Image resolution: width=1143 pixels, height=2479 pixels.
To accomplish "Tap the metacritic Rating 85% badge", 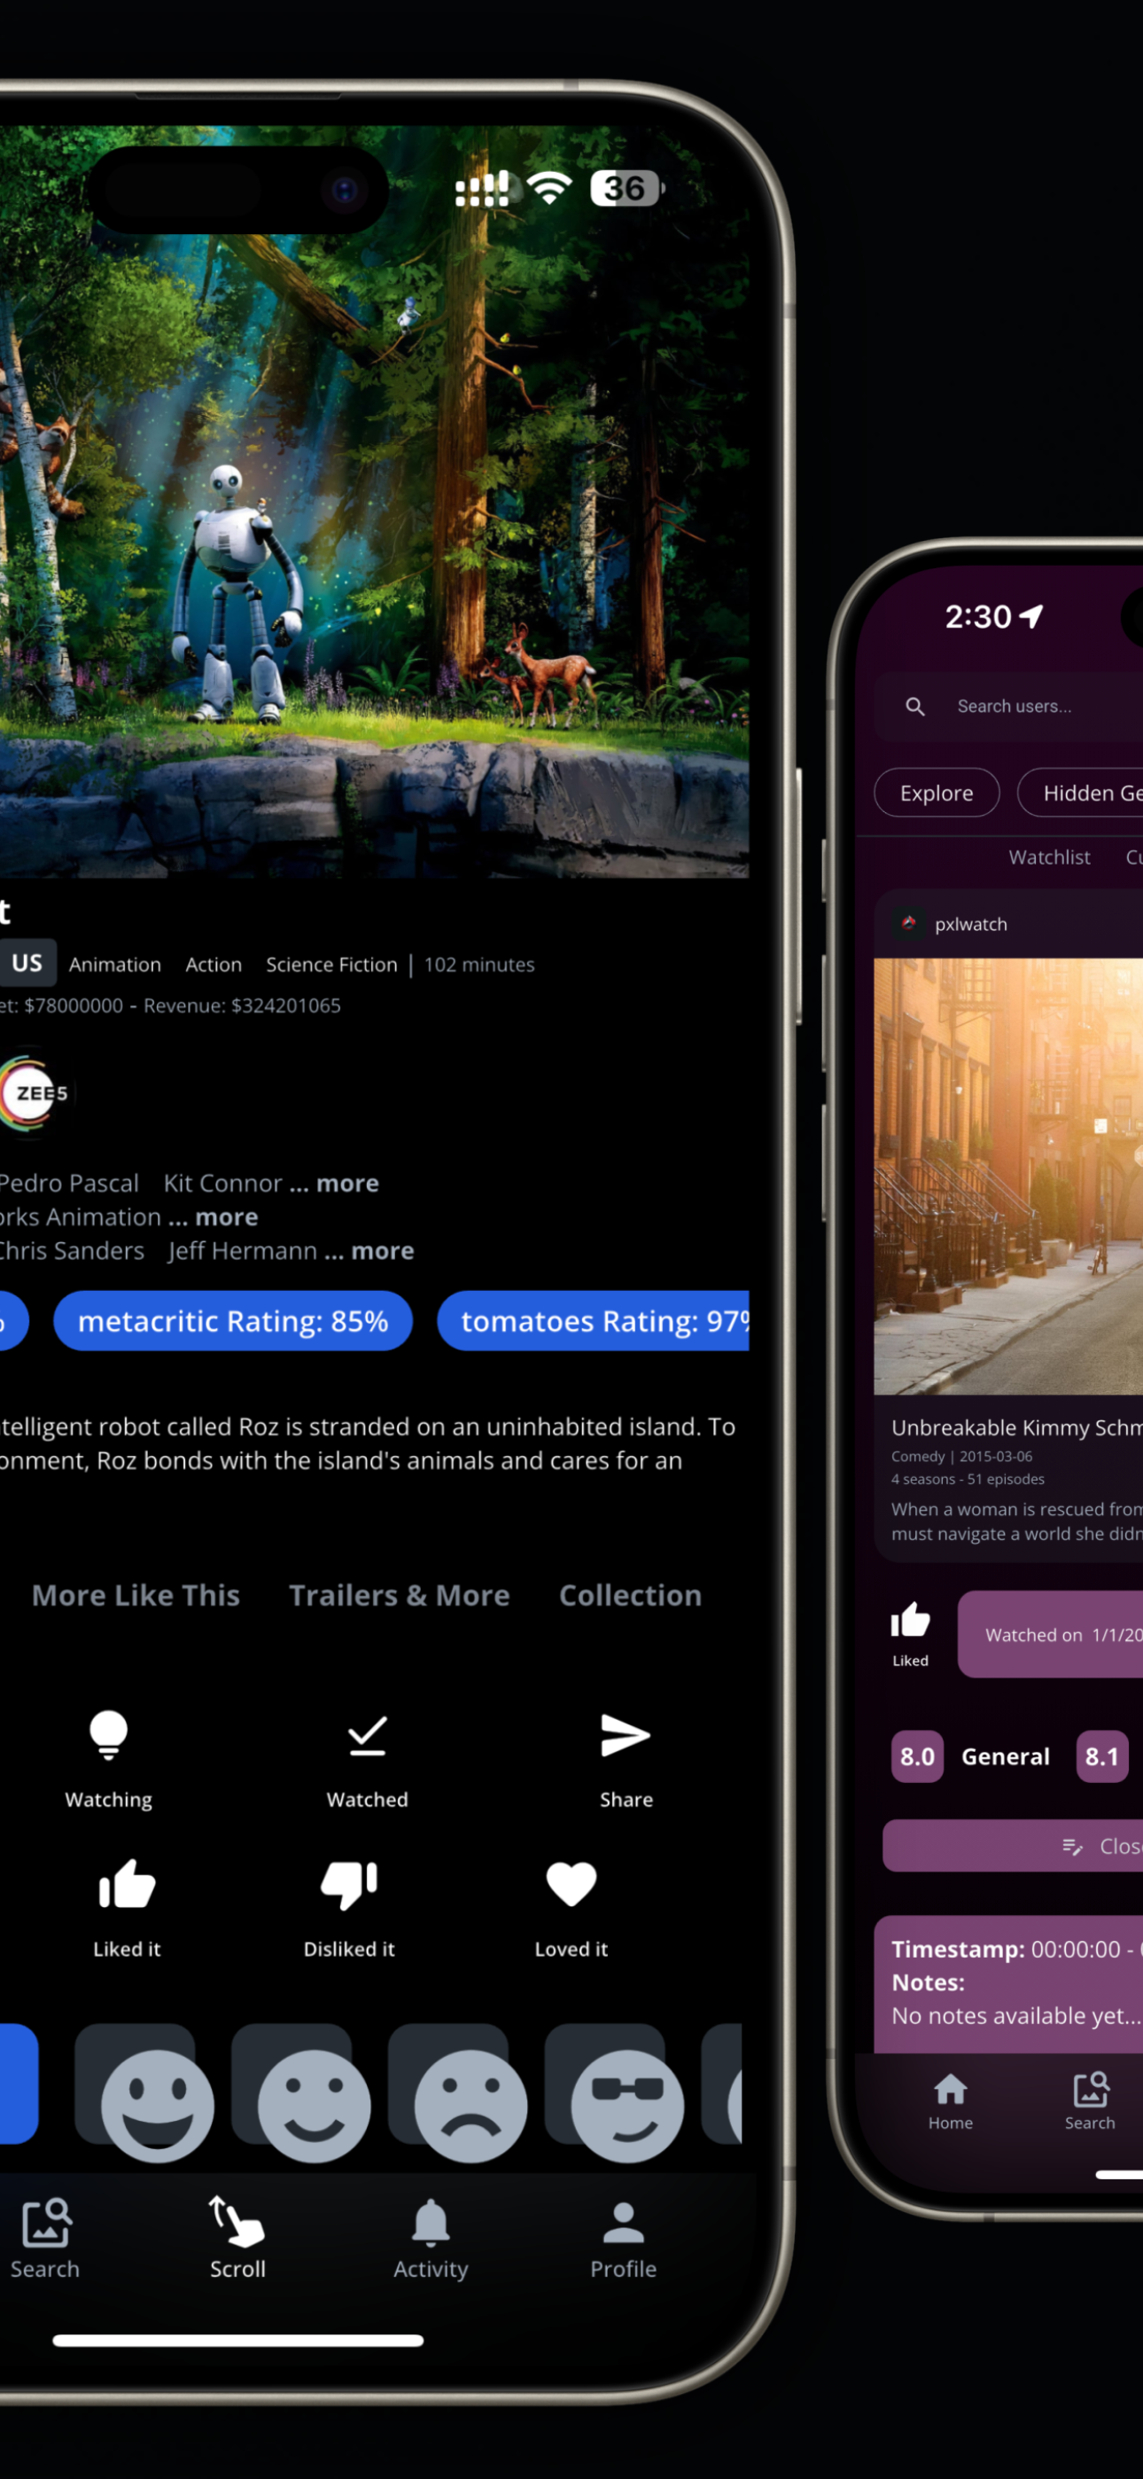I will [x=233, y=1320].
